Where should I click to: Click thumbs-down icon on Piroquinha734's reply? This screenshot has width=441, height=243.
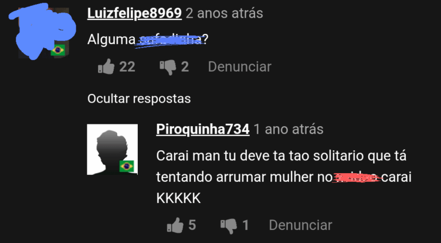pos(229,226)
